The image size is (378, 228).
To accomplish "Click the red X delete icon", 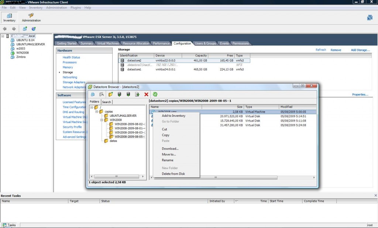I will 146,94.
